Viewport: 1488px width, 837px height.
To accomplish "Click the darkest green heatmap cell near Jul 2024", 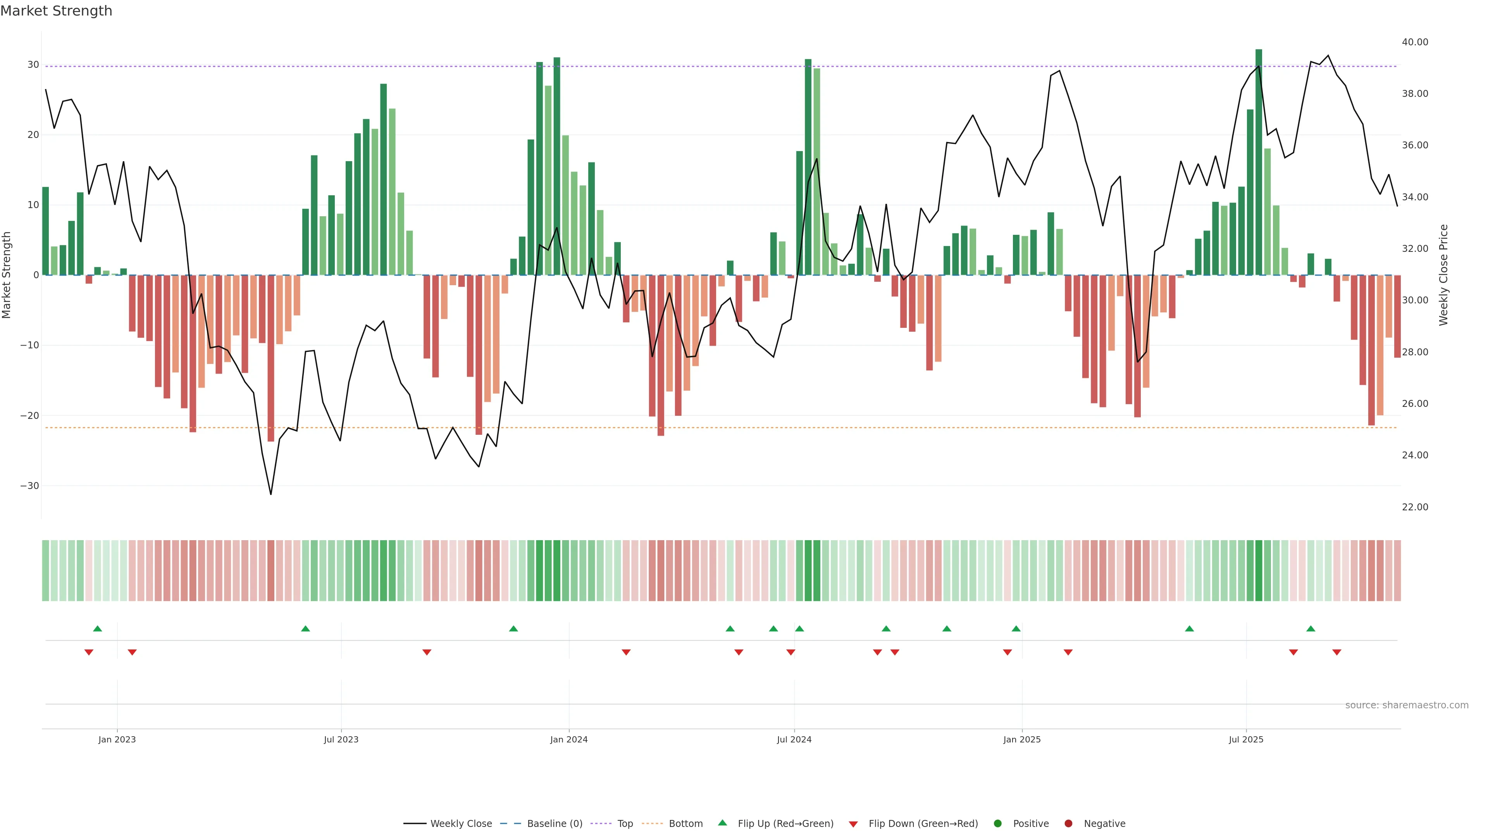I will [808, 571].
